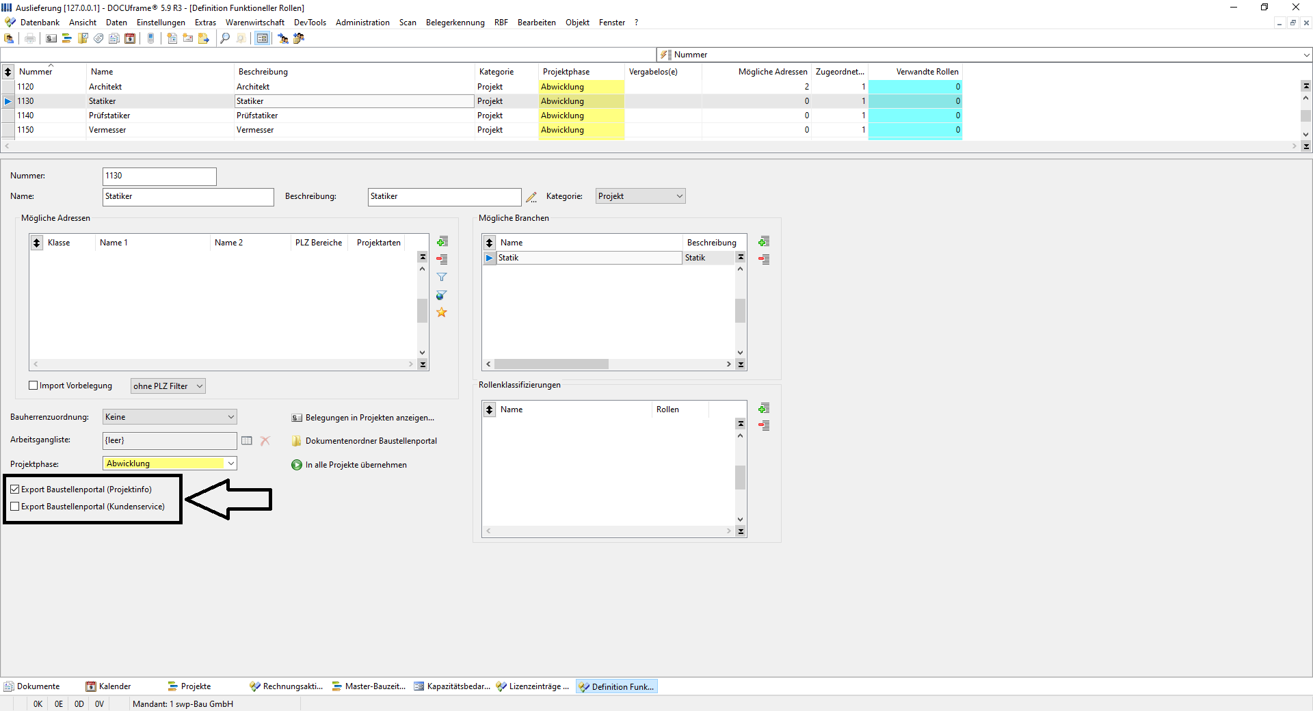Remove entry from Mögliche Branchen list
Image resolution: width=1313 pixels, height=711 pixels.
pos(764,259)
